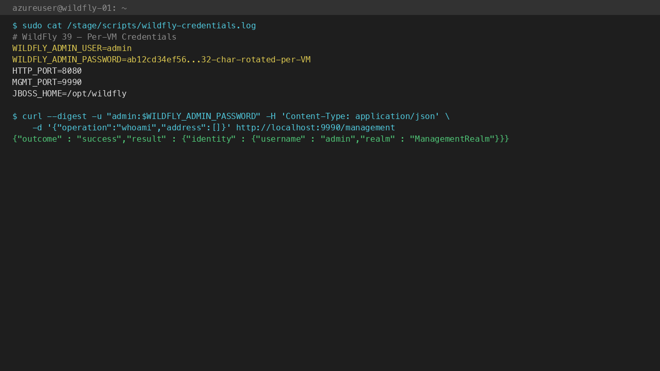Click the JBOSS_HOME=/opt/wildfly line

tap(70, 94)
